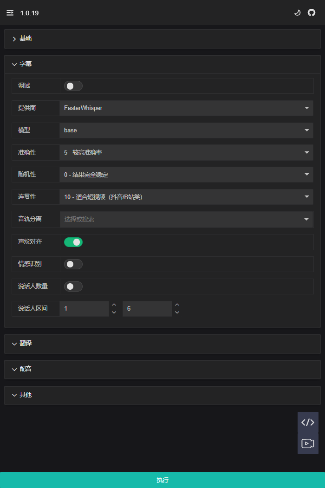Viewport: 325px width, 488px height.
Task: Decrease the second 说话人区间 value
Action: point(177,312)
